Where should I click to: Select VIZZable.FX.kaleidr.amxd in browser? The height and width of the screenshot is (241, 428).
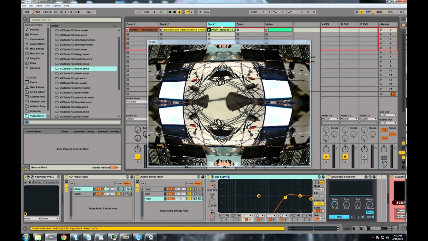[x=75, y=64]
